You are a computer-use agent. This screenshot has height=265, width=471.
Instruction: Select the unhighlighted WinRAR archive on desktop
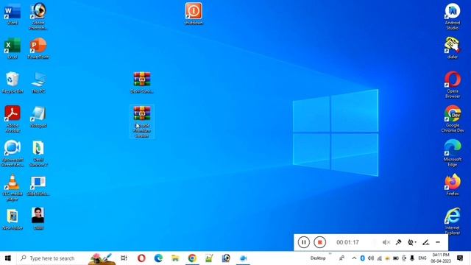[x=142, y=82]
